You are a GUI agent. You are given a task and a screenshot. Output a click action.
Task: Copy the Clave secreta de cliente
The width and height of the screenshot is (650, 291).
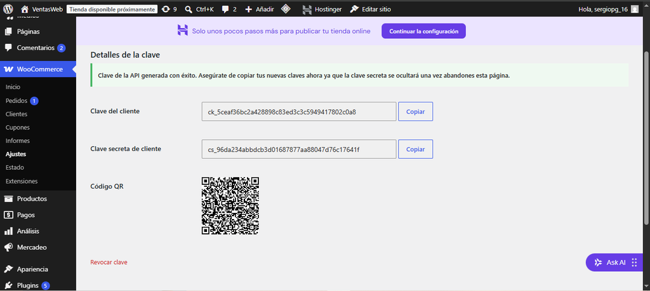point(415,149)
